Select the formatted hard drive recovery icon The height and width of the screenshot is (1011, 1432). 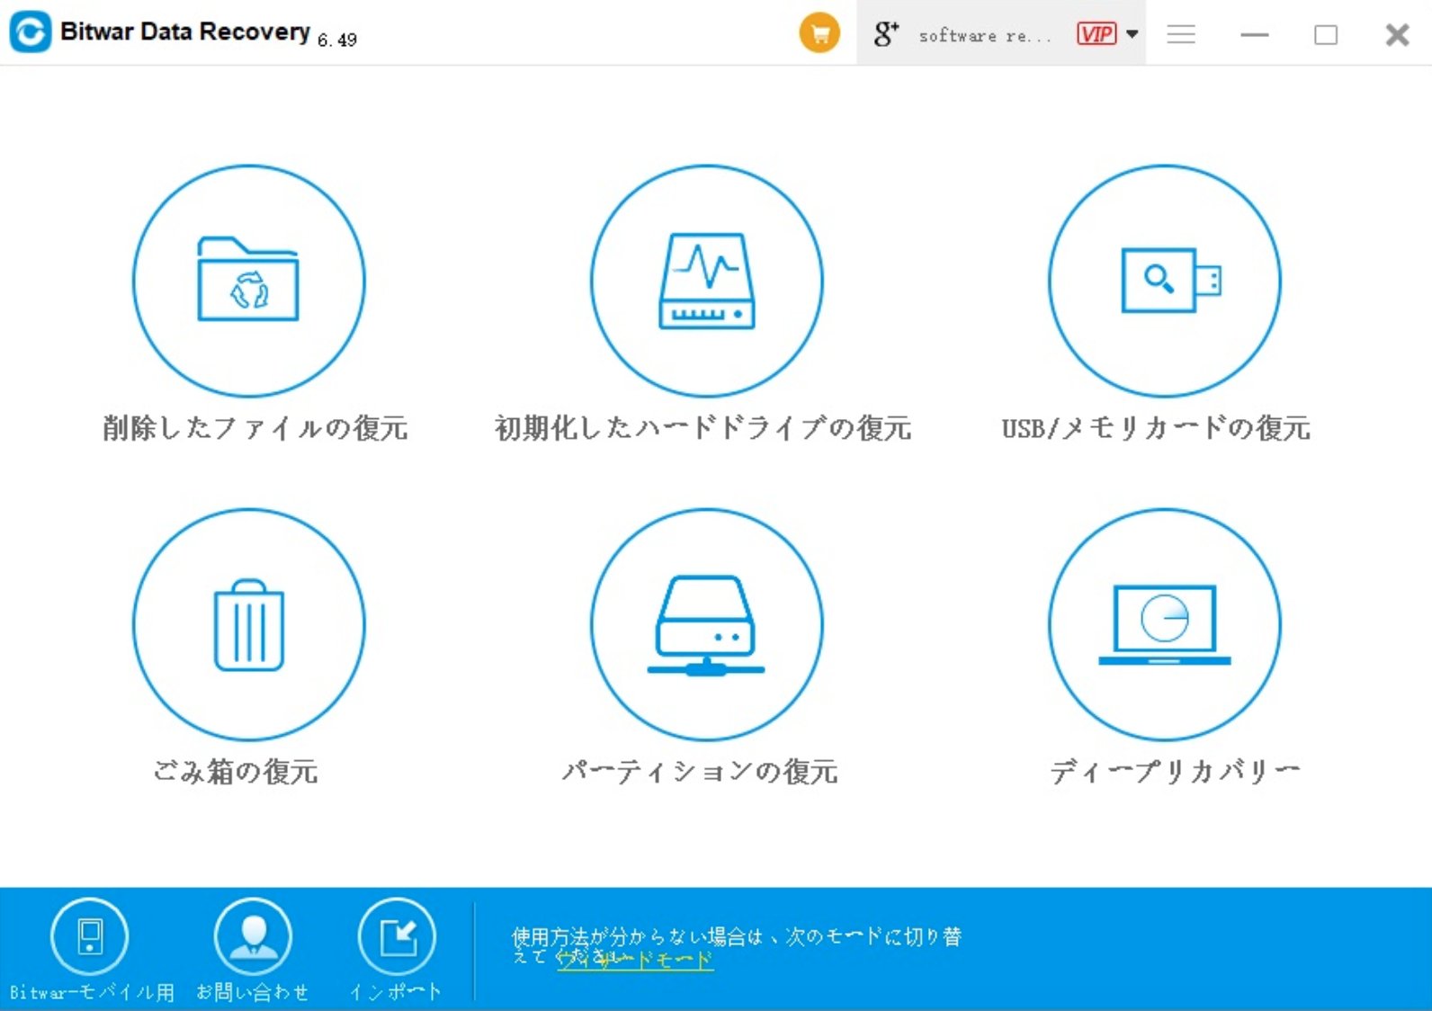click(x=707, y=281)
